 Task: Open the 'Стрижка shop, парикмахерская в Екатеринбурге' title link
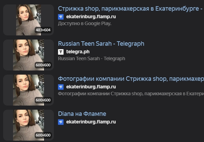click(131, 9)
